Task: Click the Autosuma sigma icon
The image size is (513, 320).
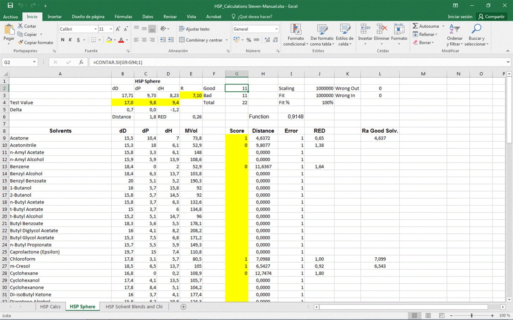Action: pos(415,26)
